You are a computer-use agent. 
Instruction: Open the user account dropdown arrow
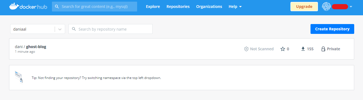coord(351,7)
